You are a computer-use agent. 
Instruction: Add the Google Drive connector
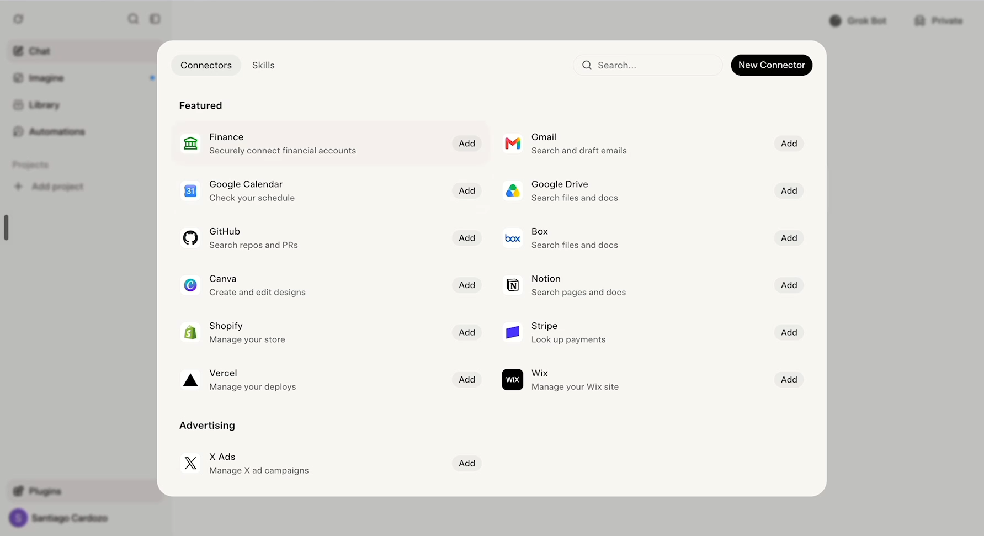pos(789,191)
